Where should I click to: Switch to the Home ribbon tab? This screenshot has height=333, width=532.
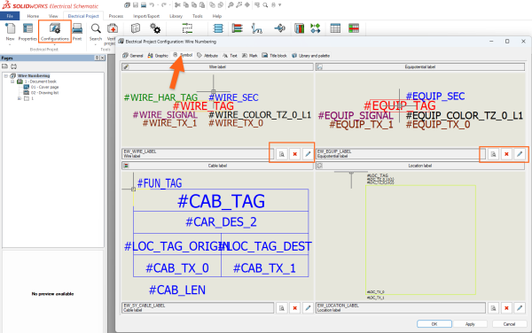coord(33,16)
